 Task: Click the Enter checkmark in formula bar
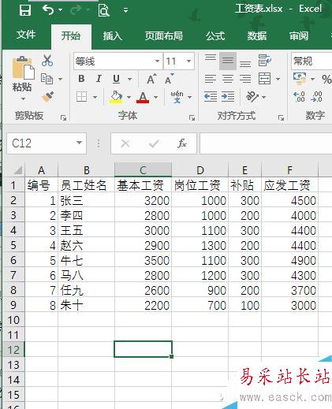(154, 143)
